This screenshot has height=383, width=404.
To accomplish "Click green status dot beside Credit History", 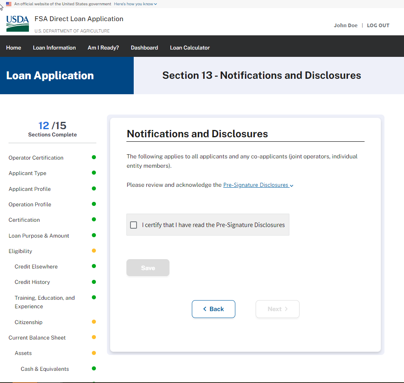I will 94,281.
